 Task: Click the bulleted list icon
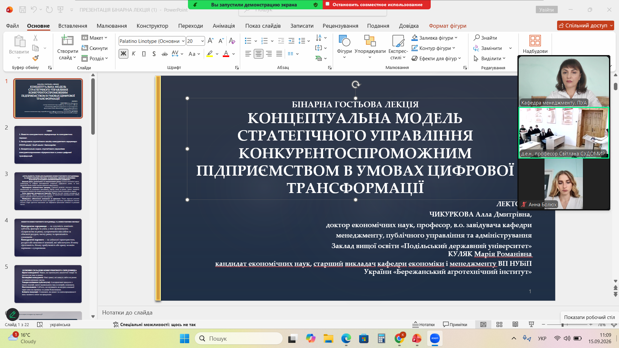248,41
